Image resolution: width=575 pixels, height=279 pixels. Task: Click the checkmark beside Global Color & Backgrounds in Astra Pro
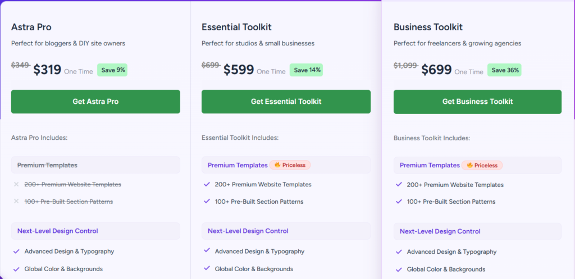pyautogui.click(x=16, y=269)
